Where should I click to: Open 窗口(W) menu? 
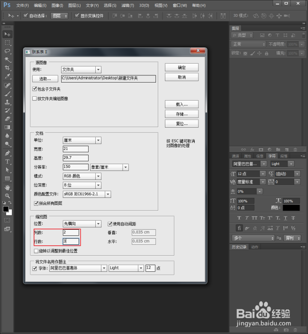click(180, 5)
